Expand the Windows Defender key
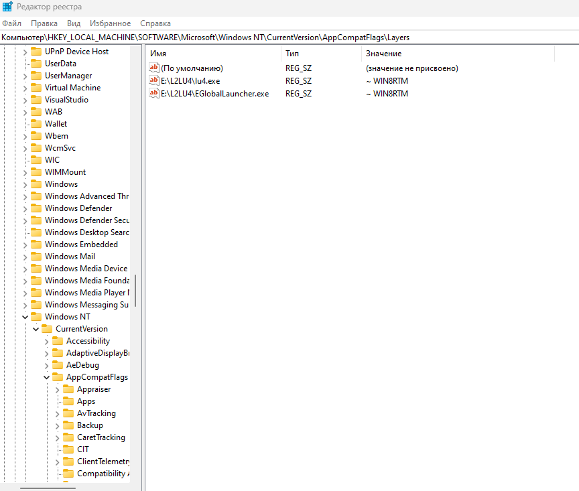Screen dimensions: 579x491 pyautogui.click(x=25, y=209)
